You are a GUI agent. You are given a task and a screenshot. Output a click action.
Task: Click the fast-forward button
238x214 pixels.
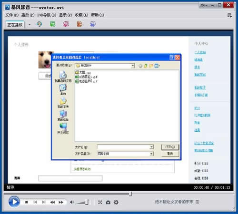[61, 202]
